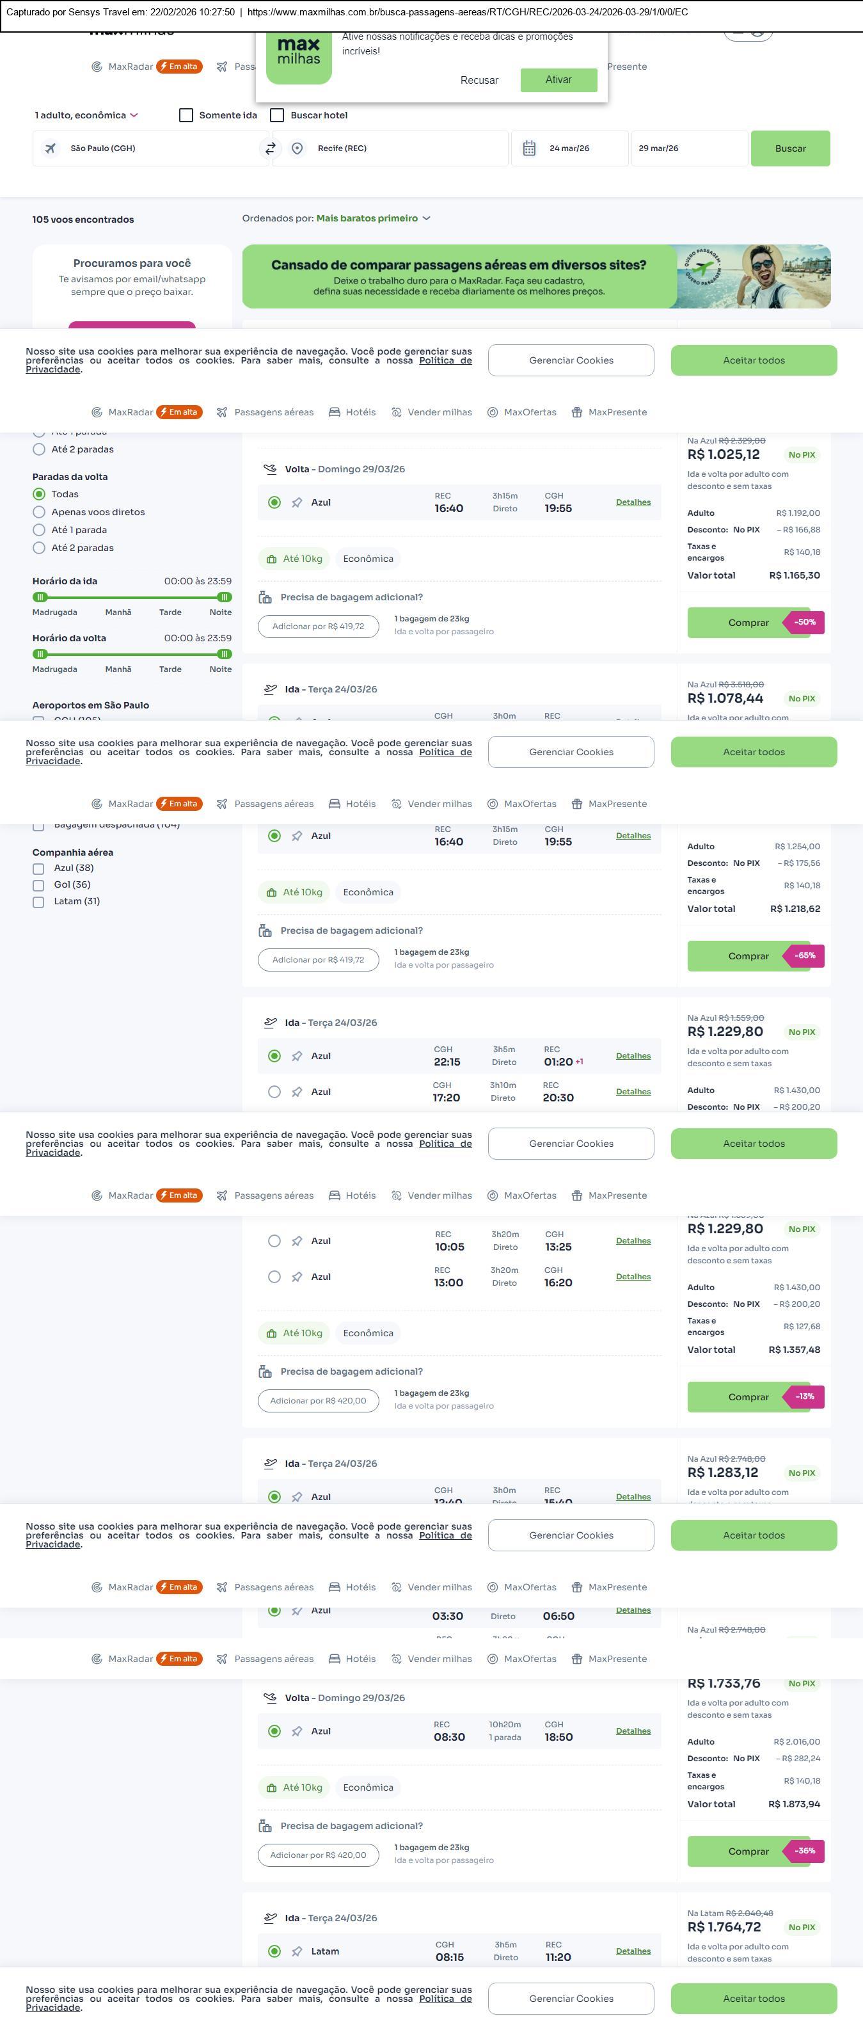This screenshot has width=863, height=2030.
Task: Filter results by Gol airline checkbox
Action: click(x=38, y=885)
